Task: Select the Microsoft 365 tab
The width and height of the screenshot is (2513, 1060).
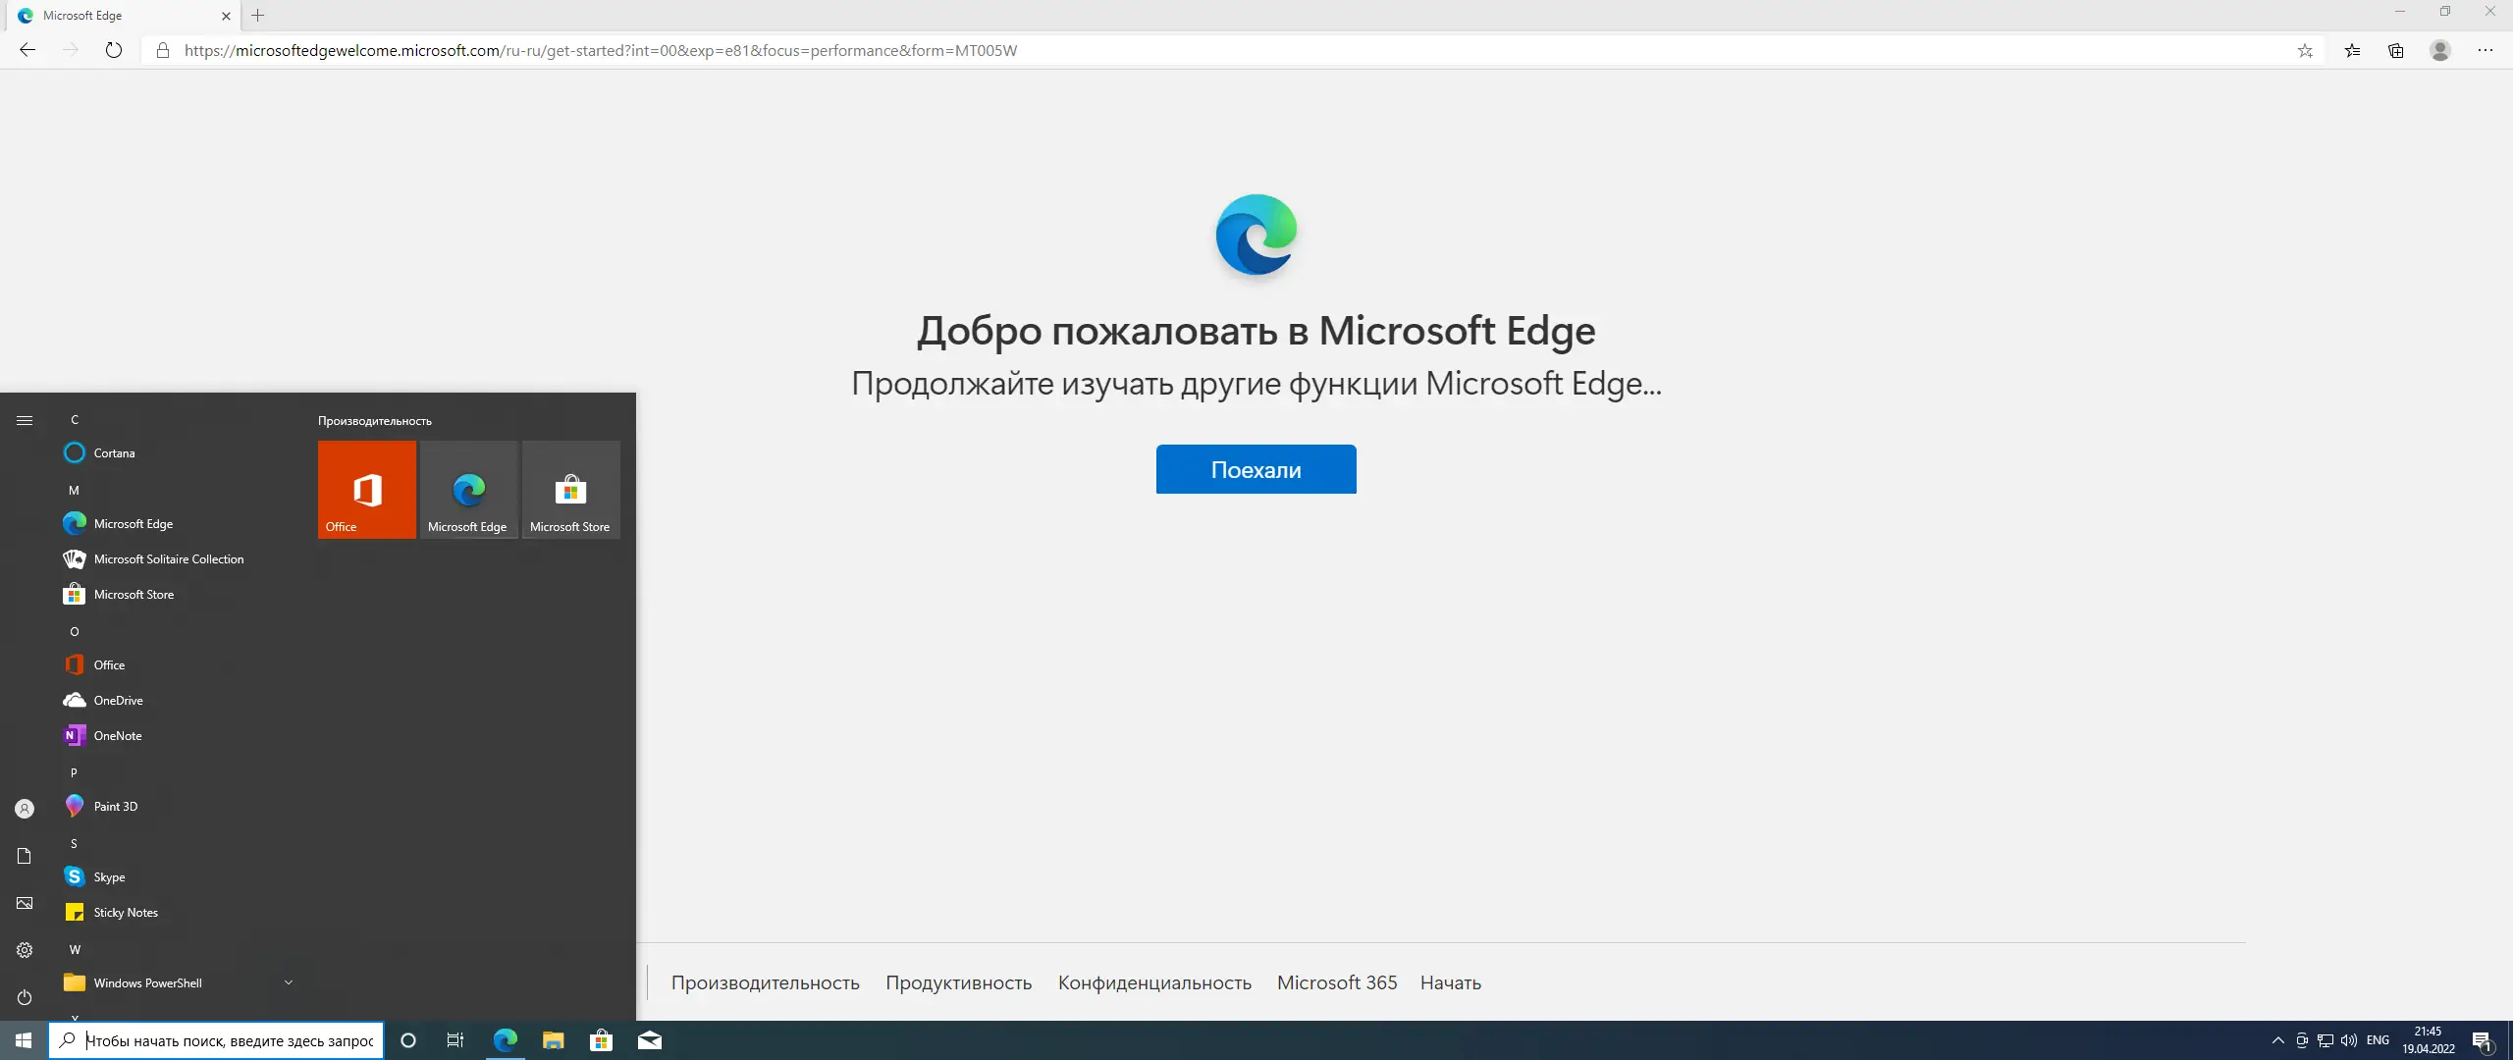Action: (x=1336, y=982)
